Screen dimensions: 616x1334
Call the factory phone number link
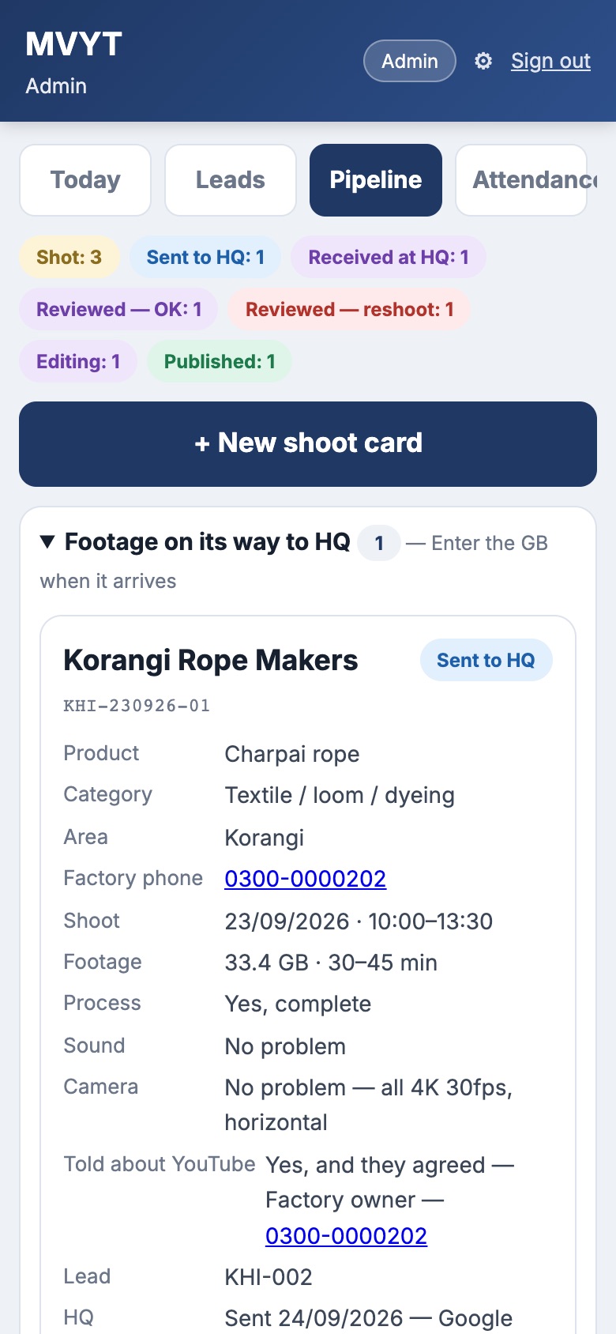(305, 879)
